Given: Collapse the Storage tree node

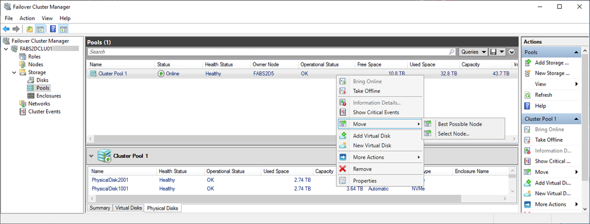Looking at the screenshot, I should [14, 72].
